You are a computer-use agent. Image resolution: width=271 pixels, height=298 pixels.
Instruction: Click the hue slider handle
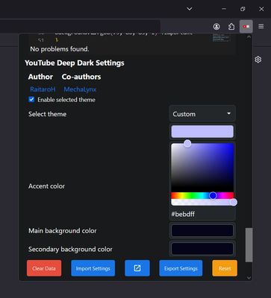tap(213, 196)
